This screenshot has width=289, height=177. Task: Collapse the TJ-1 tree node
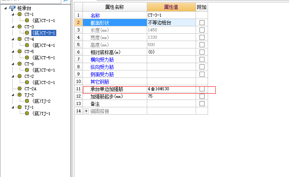pyautogui.click(x=13, y=107)
